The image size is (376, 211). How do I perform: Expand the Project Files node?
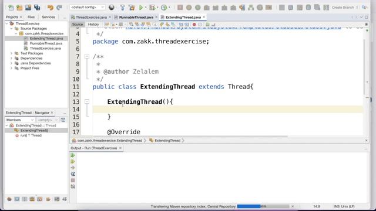coord(11,68)
